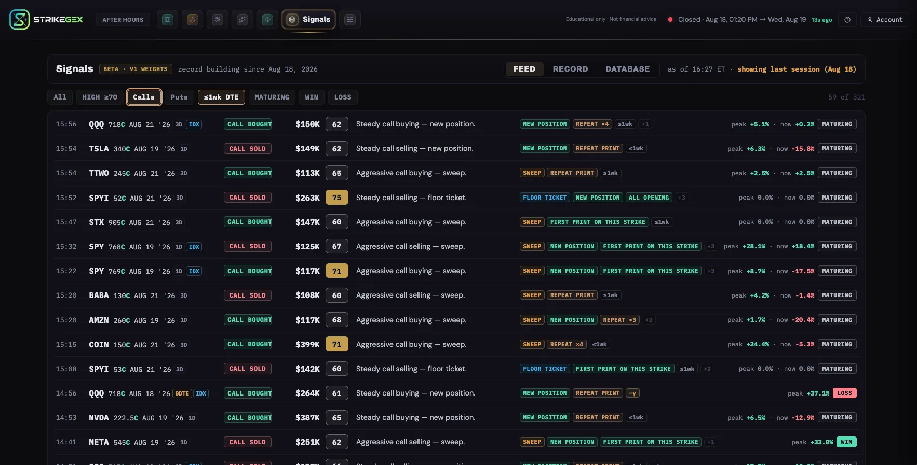Expand +3 tags on SPYI 52C row
The height and width of the screenshot is (465, 917).
[682, 198]
